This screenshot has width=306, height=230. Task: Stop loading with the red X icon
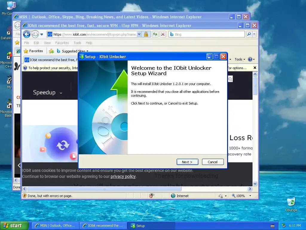click(163, 34)
